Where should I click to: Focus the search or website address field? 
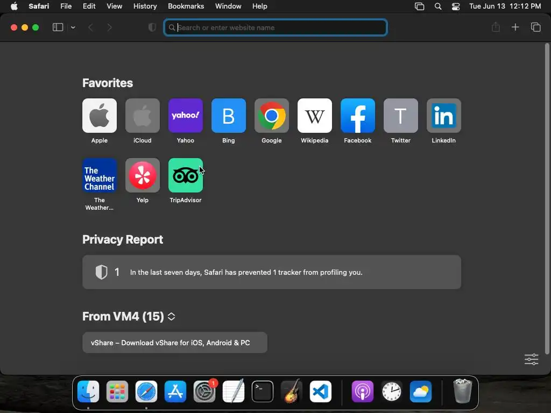pyautogui.click(x=275, y=27)
